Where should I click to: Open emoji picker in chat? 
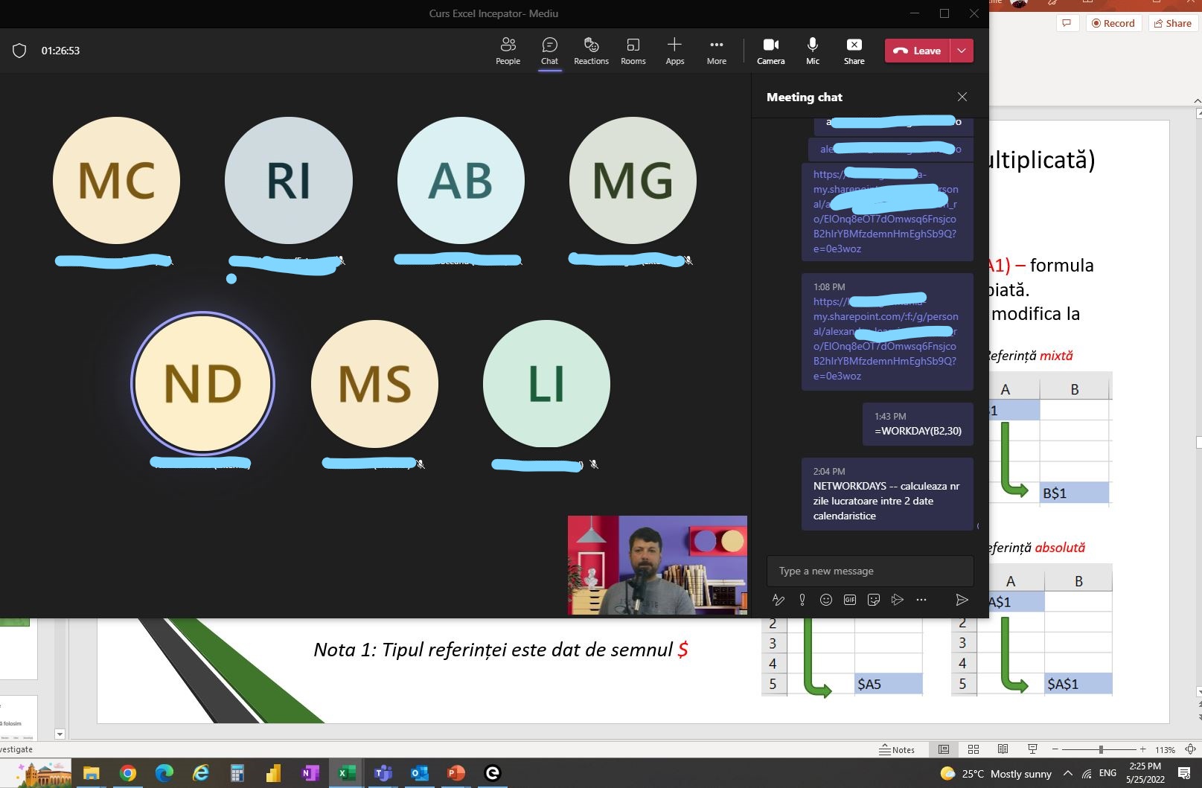[825, 600]
